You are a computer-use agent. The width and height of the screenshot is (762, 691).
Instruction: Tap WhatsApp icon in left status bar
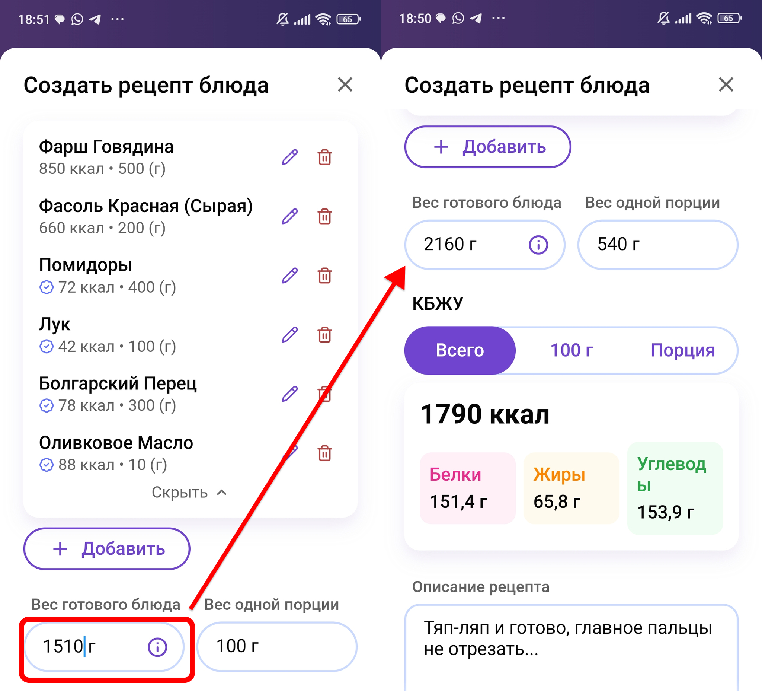click(77, 19)
